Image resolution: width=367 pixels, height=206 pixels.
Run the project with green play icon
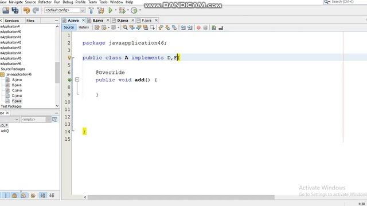(110, 10)
